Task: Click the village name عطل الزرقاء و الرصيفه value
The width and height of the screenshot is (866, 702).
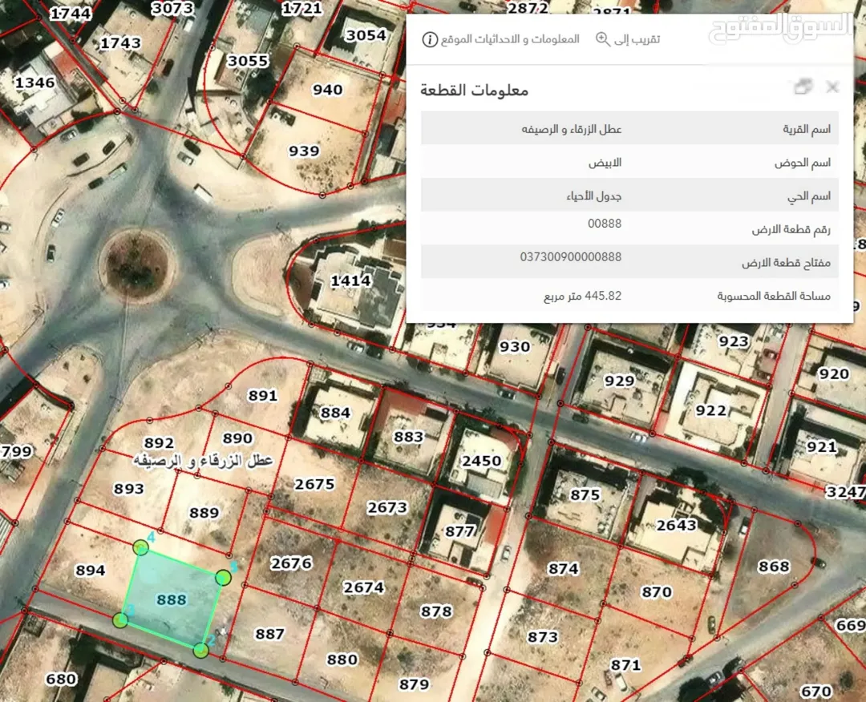Action: coord(572,129)
